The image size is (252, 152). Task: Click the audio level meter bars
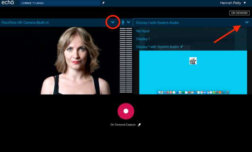(x=126, y=60)
